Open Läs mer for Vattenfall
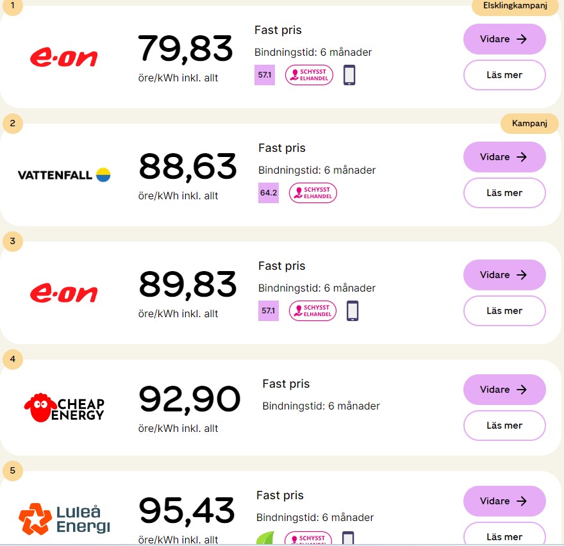564x546 pixels. click(504, 193)
